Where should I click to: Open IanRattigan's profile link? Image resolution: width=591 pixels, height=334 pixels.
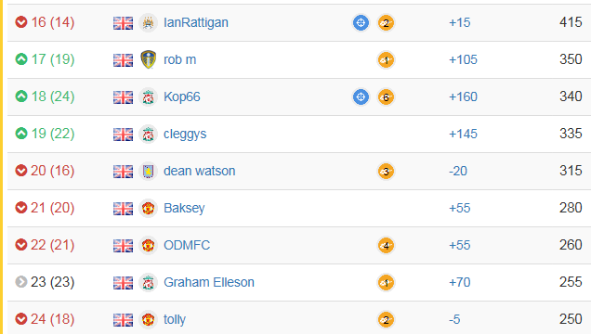[196, 22]
